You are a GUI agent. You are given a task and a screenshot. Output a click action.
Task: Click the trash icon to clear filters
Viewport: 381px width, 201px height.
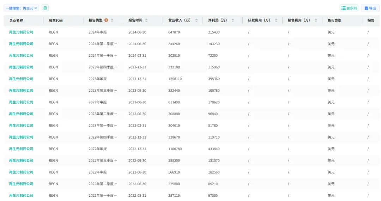[x=45, y=8]
